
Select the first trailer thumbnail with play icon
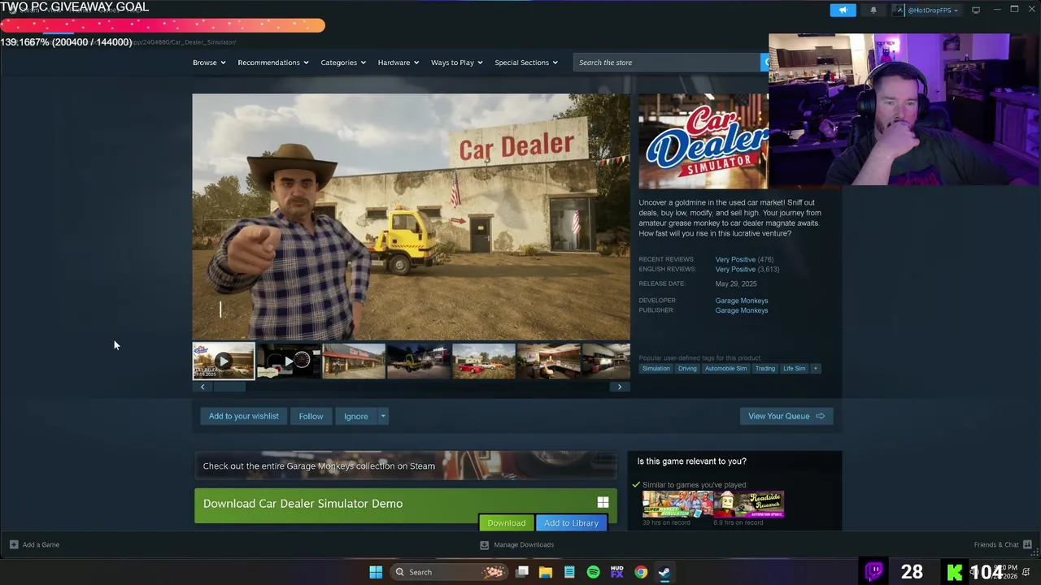[x=224, y=362]
